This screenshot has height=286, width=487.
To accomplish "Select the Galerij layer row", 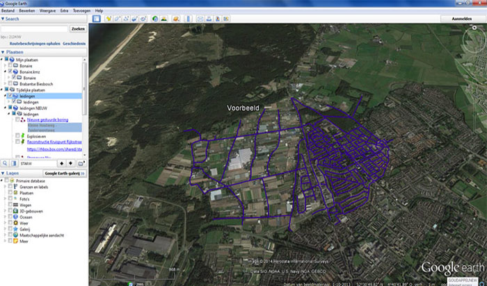I will pyautogui.click(x=24, y=229).
